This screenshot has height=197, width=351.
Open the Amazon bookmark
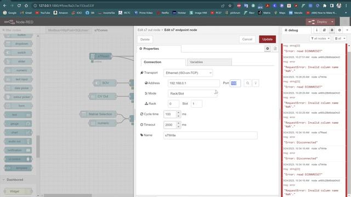point(61,13)
